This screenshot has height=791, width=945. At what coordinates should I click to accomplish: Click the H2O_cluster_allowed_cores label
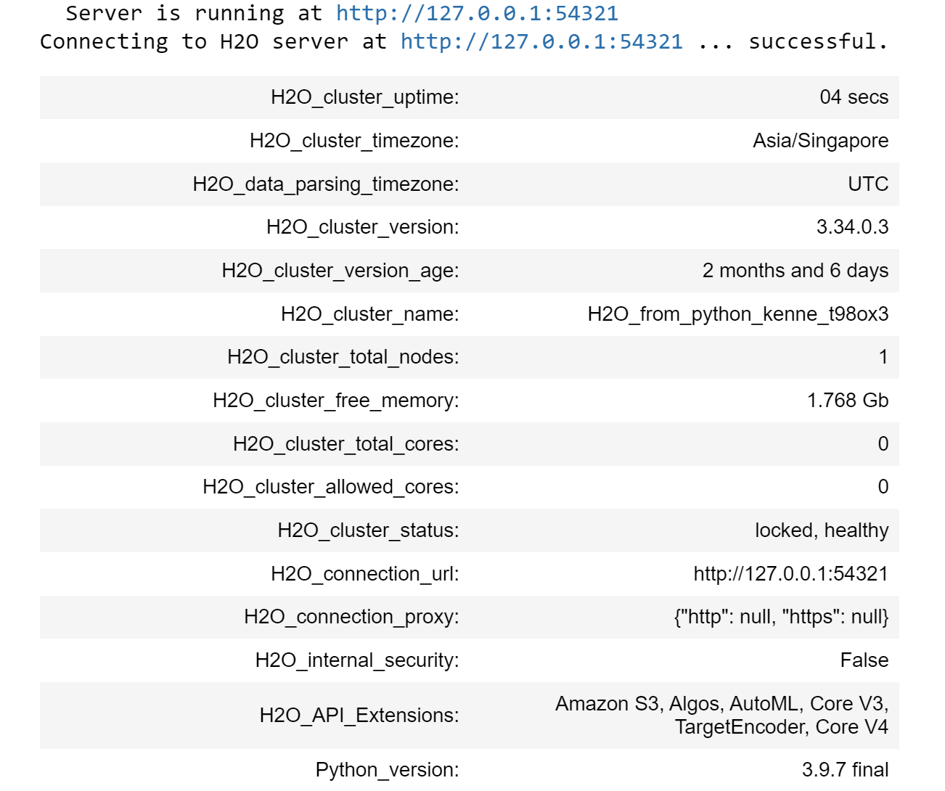[x=330, y=487]
